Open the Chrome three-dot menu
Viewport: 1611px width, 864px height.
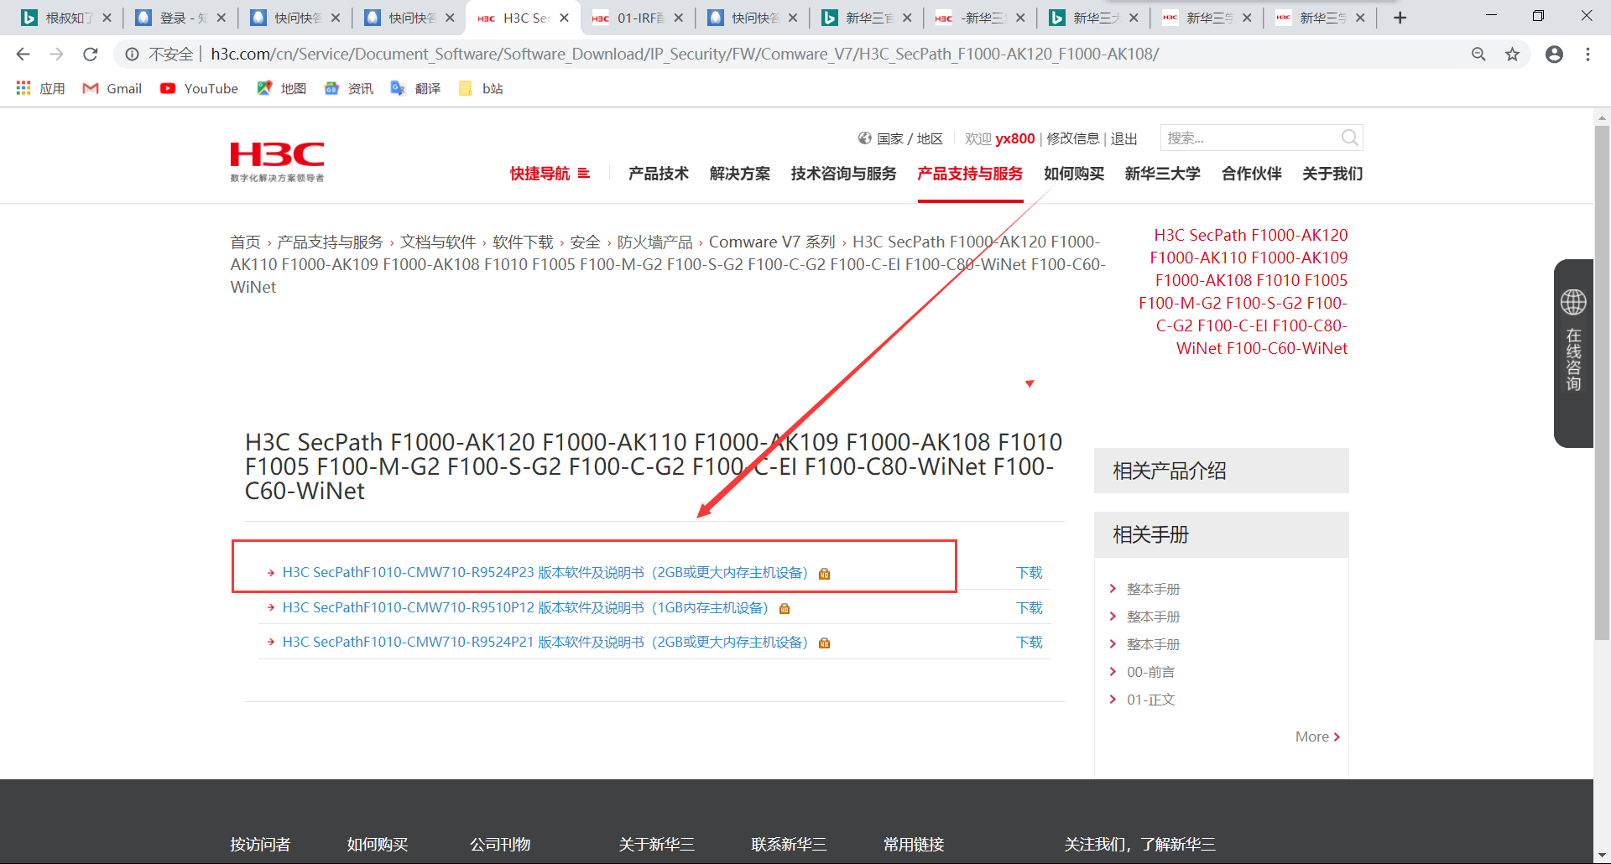tap(1588, 55)
